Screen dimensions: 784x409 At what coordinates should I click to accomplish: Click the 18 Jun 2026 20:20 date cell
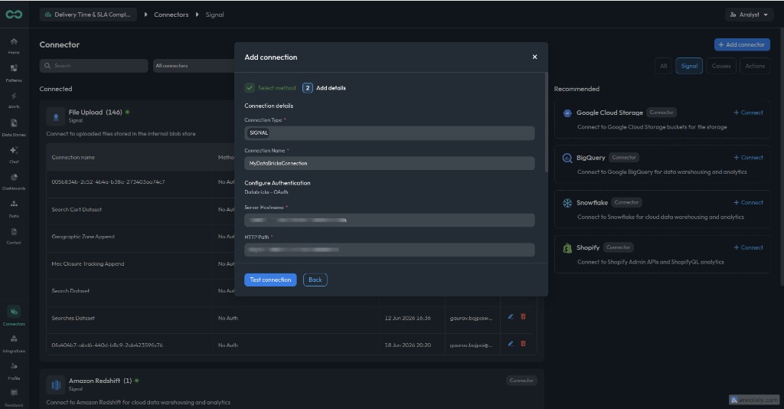click(x=407, y=345)
